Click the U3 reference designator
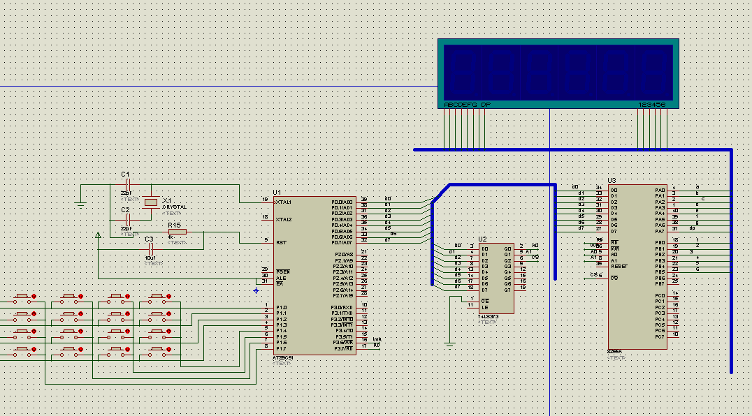 [x=612, y=181]
